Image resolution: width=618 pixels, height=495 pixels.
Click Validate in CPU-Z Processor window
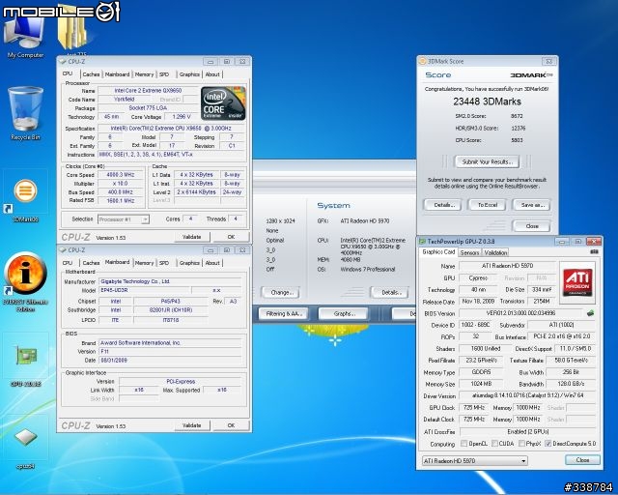pos(192,237)
